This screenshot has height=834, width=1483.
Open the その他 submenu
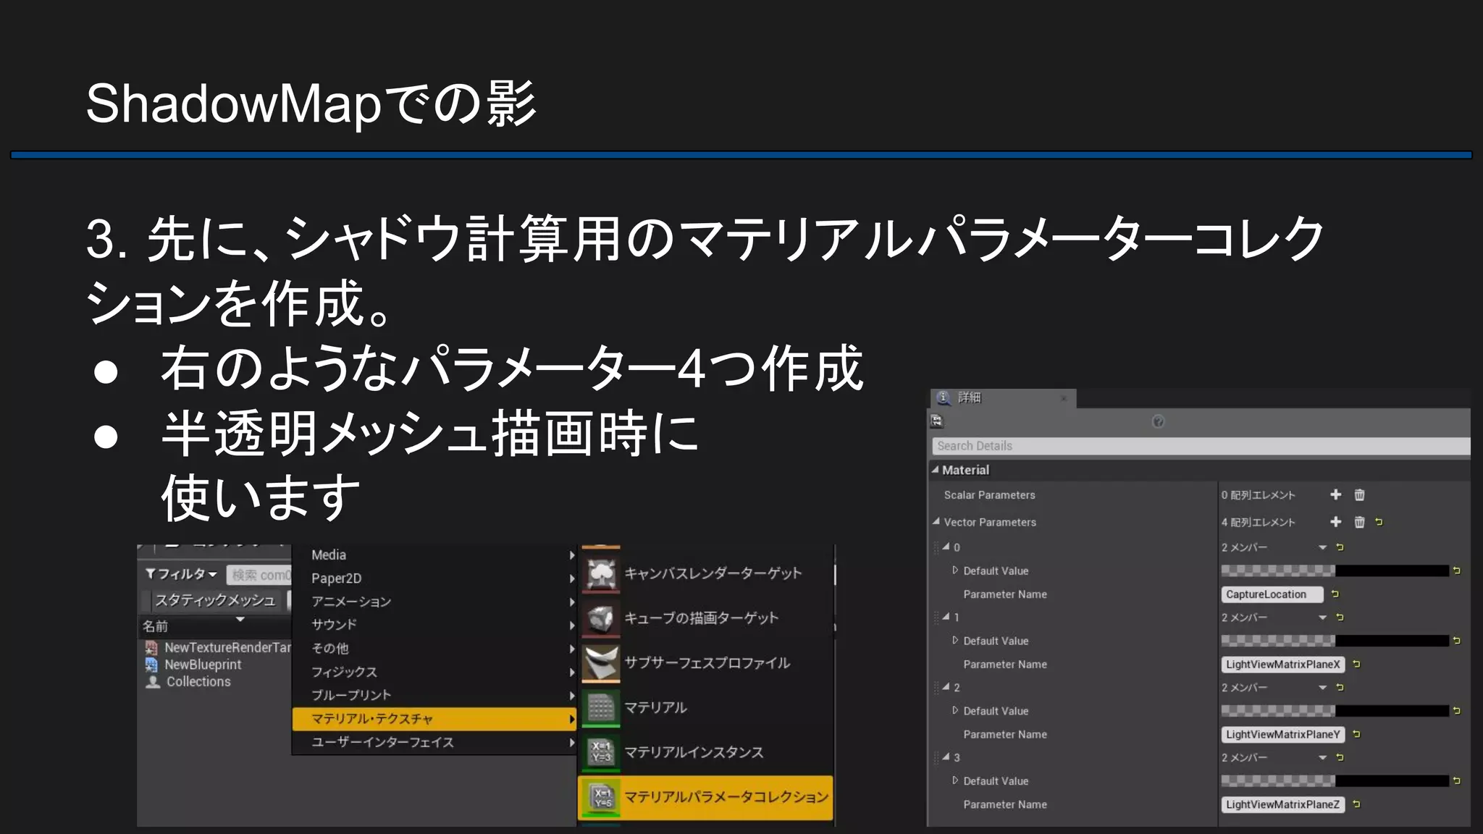(x=434, y=649)
